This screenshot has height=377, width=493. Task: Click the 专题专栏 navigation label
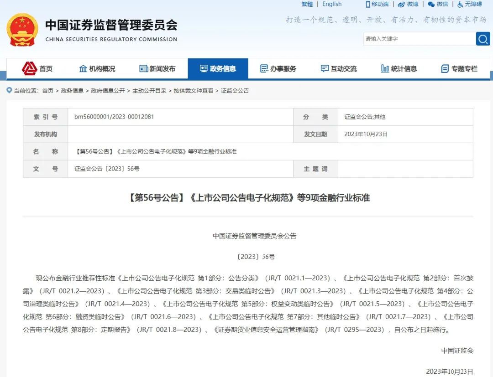coord(464,68)
